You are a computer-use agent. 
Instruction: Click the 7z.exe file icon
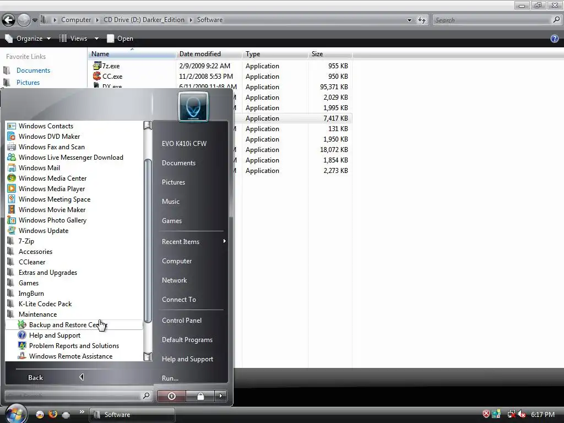pos(97,66)
